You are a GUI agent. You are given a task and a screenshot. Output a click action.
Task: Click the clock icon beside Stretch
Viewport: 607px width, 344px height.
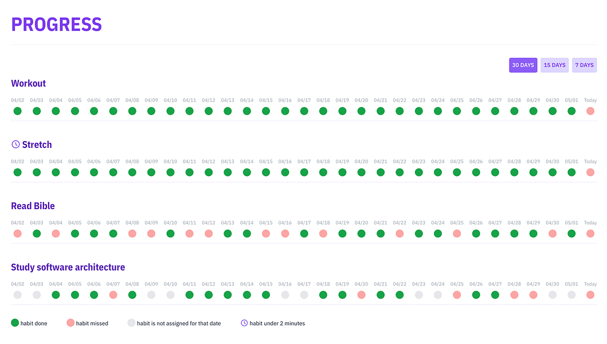point(15,144)
